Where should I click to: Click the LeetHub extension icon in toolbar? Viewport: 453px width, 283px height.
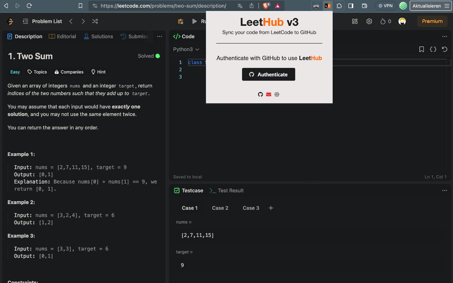pos(328,6)
